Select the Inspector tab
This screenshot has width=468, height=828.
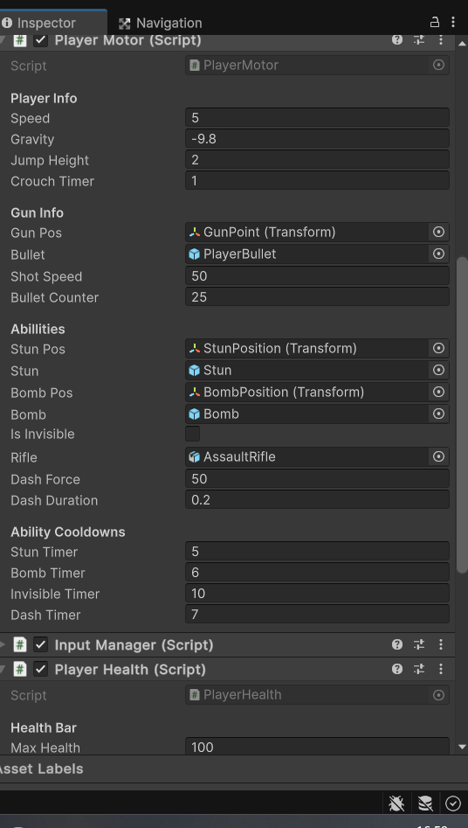tap(46, 24)
